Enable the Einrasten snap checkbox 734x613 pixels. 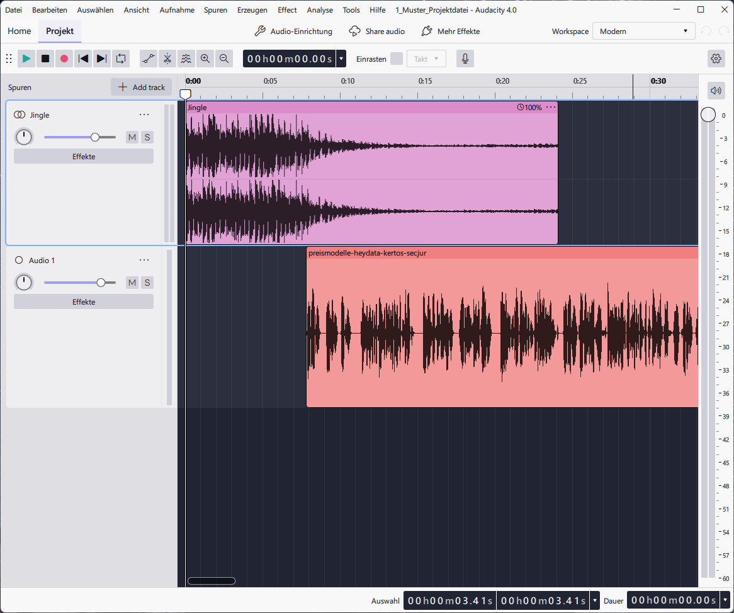[397, 59]
